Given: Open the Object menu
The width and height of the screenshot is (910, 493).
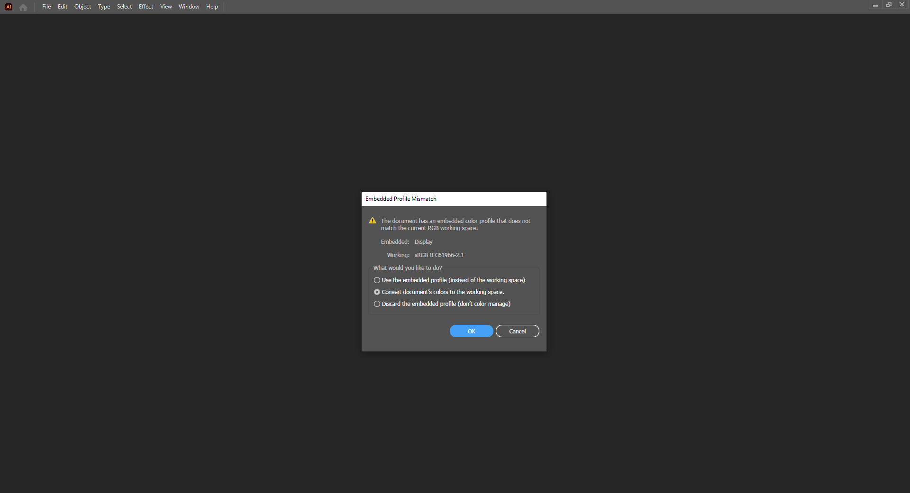Looking at the screenshot, I should click(x=82, y=6).
